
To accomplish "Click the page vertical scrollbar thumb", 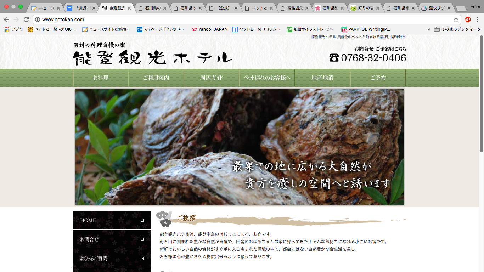I will pos(482,94).
